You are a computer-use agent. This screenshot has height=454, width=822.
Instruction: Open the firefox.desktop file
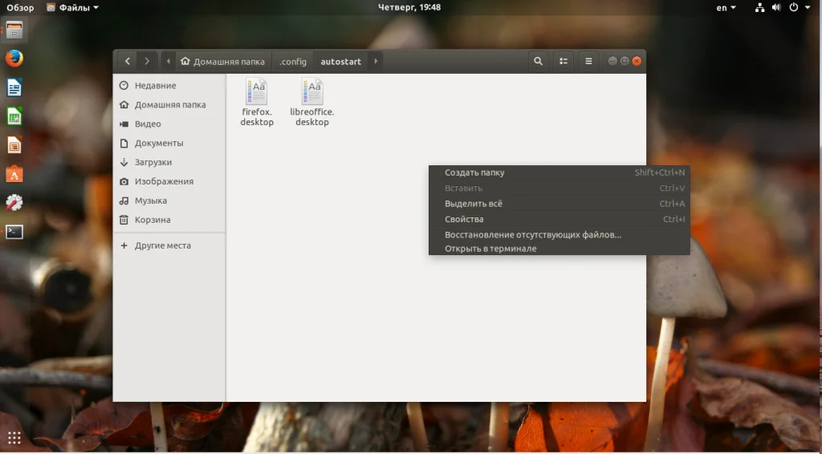pos(257,93)
